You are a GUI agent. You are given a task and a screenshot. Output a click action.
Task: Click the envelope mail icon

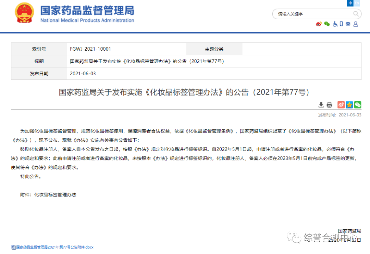(348, 24)
